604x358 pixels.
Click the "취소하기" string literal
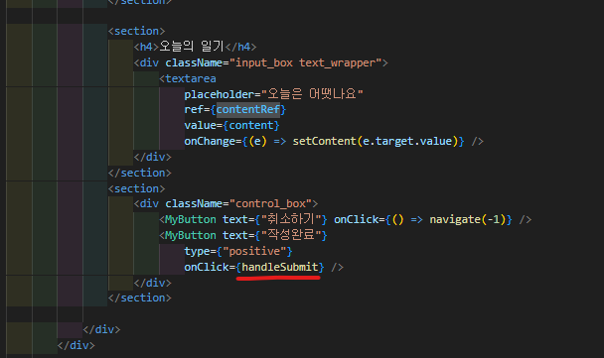[x=291, y=219]
